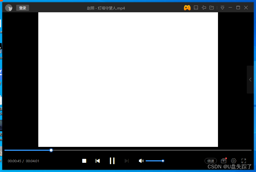
Task: Pause the playing video
Action: pyautogui.click(x=112, y=161)
